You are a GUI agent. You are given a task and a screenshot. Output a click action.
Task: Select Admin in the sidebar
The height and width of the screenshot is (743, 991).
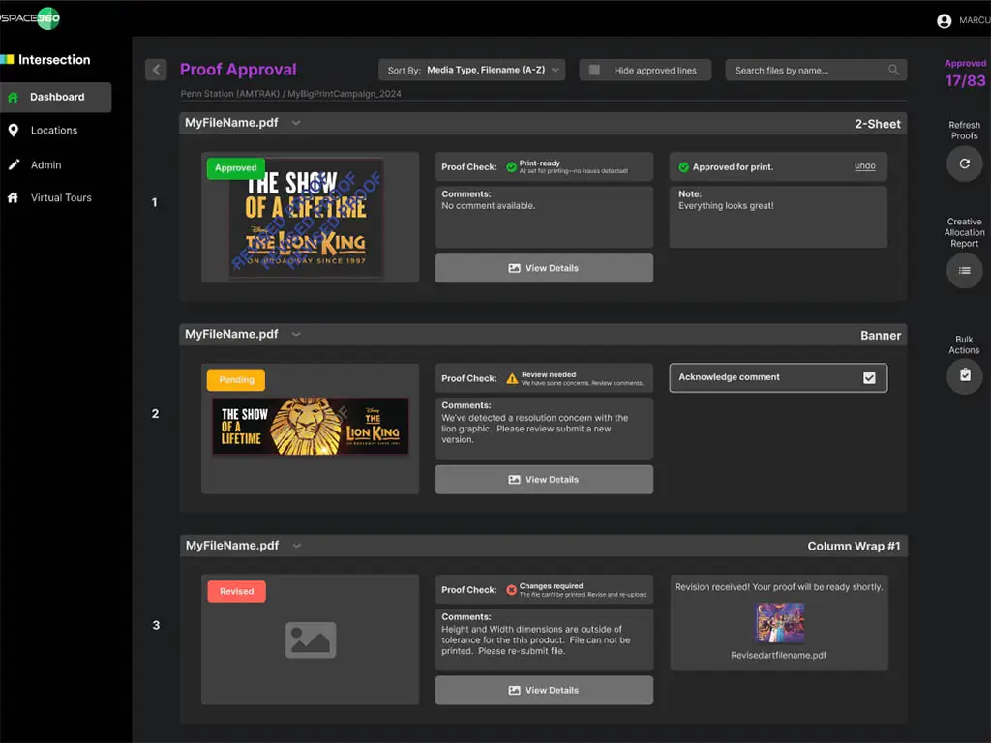click(45, 164)
